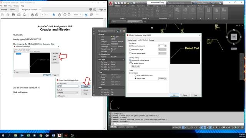This screenshot has height=138, width=246.
Task: Click the TOP face of the ViewCube
Action: tap(234, 37)
